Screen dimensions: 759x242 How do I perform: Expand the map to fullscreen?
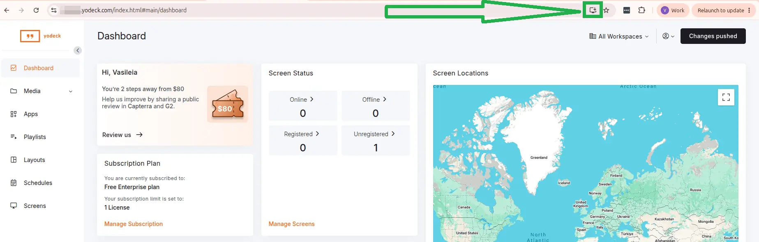point(726,97)
